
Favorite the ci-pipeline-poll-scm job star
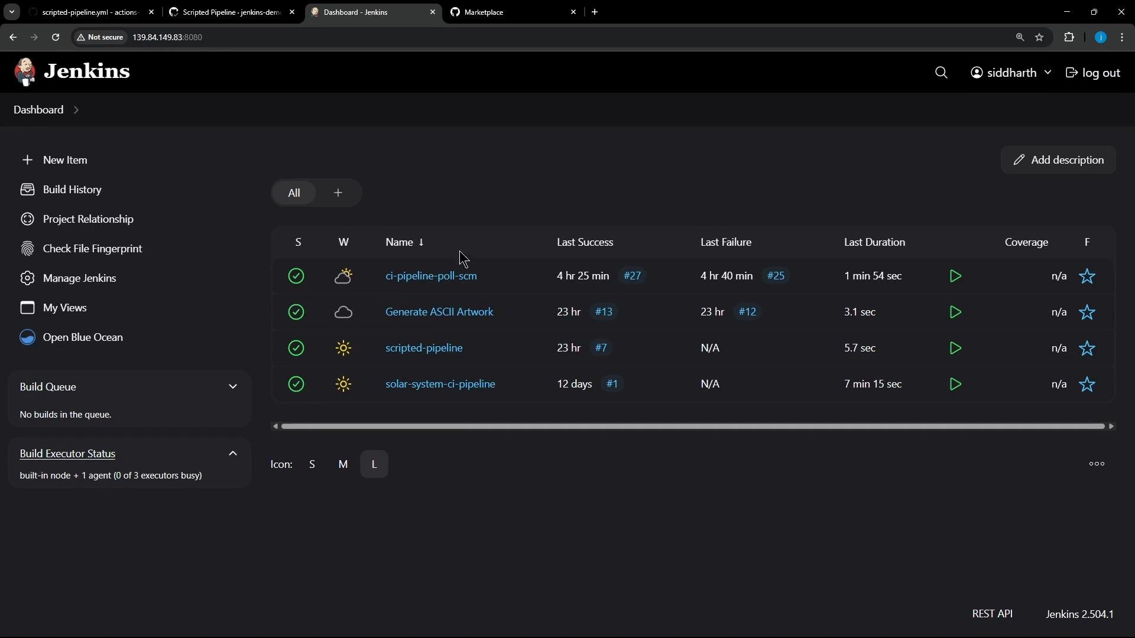click(1087, 276)
